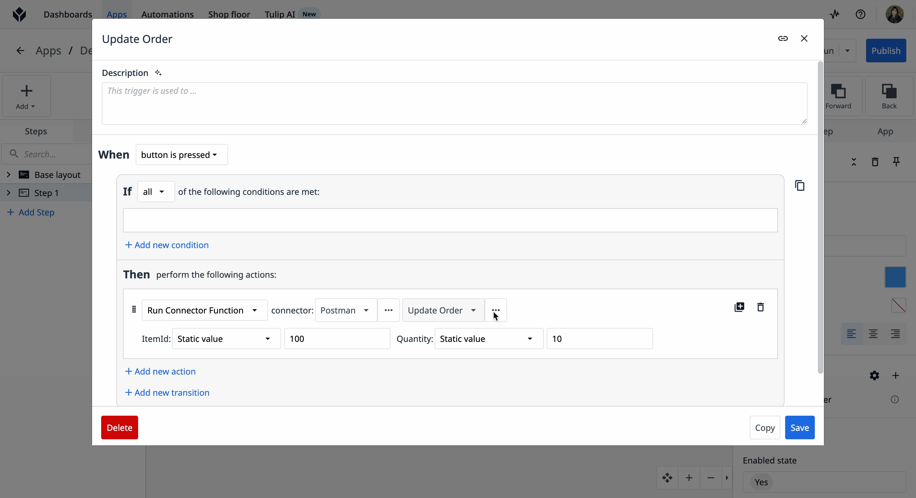Image resolution: width=916 pixels, height=498 pixels.
Task: Pin the right panel with the pin icon
Action: click(x=896, y=162)
